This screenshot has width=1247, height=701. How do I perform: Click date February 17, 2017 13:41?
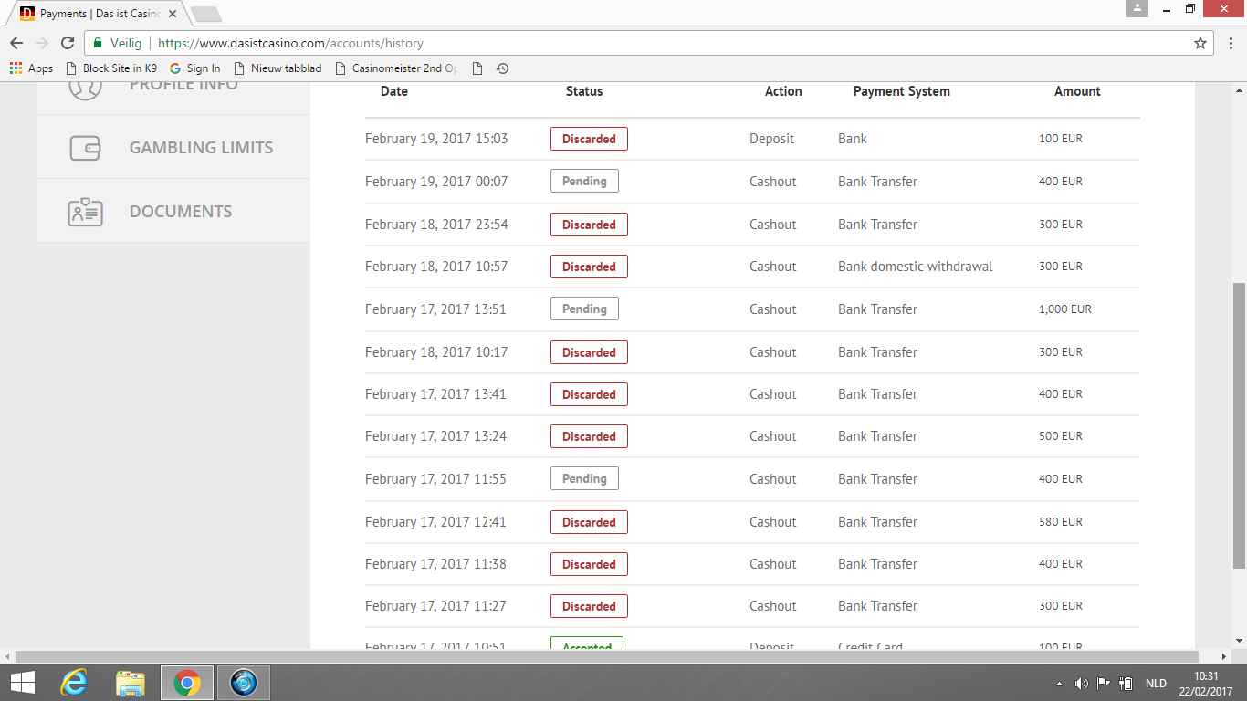(435, 394)
